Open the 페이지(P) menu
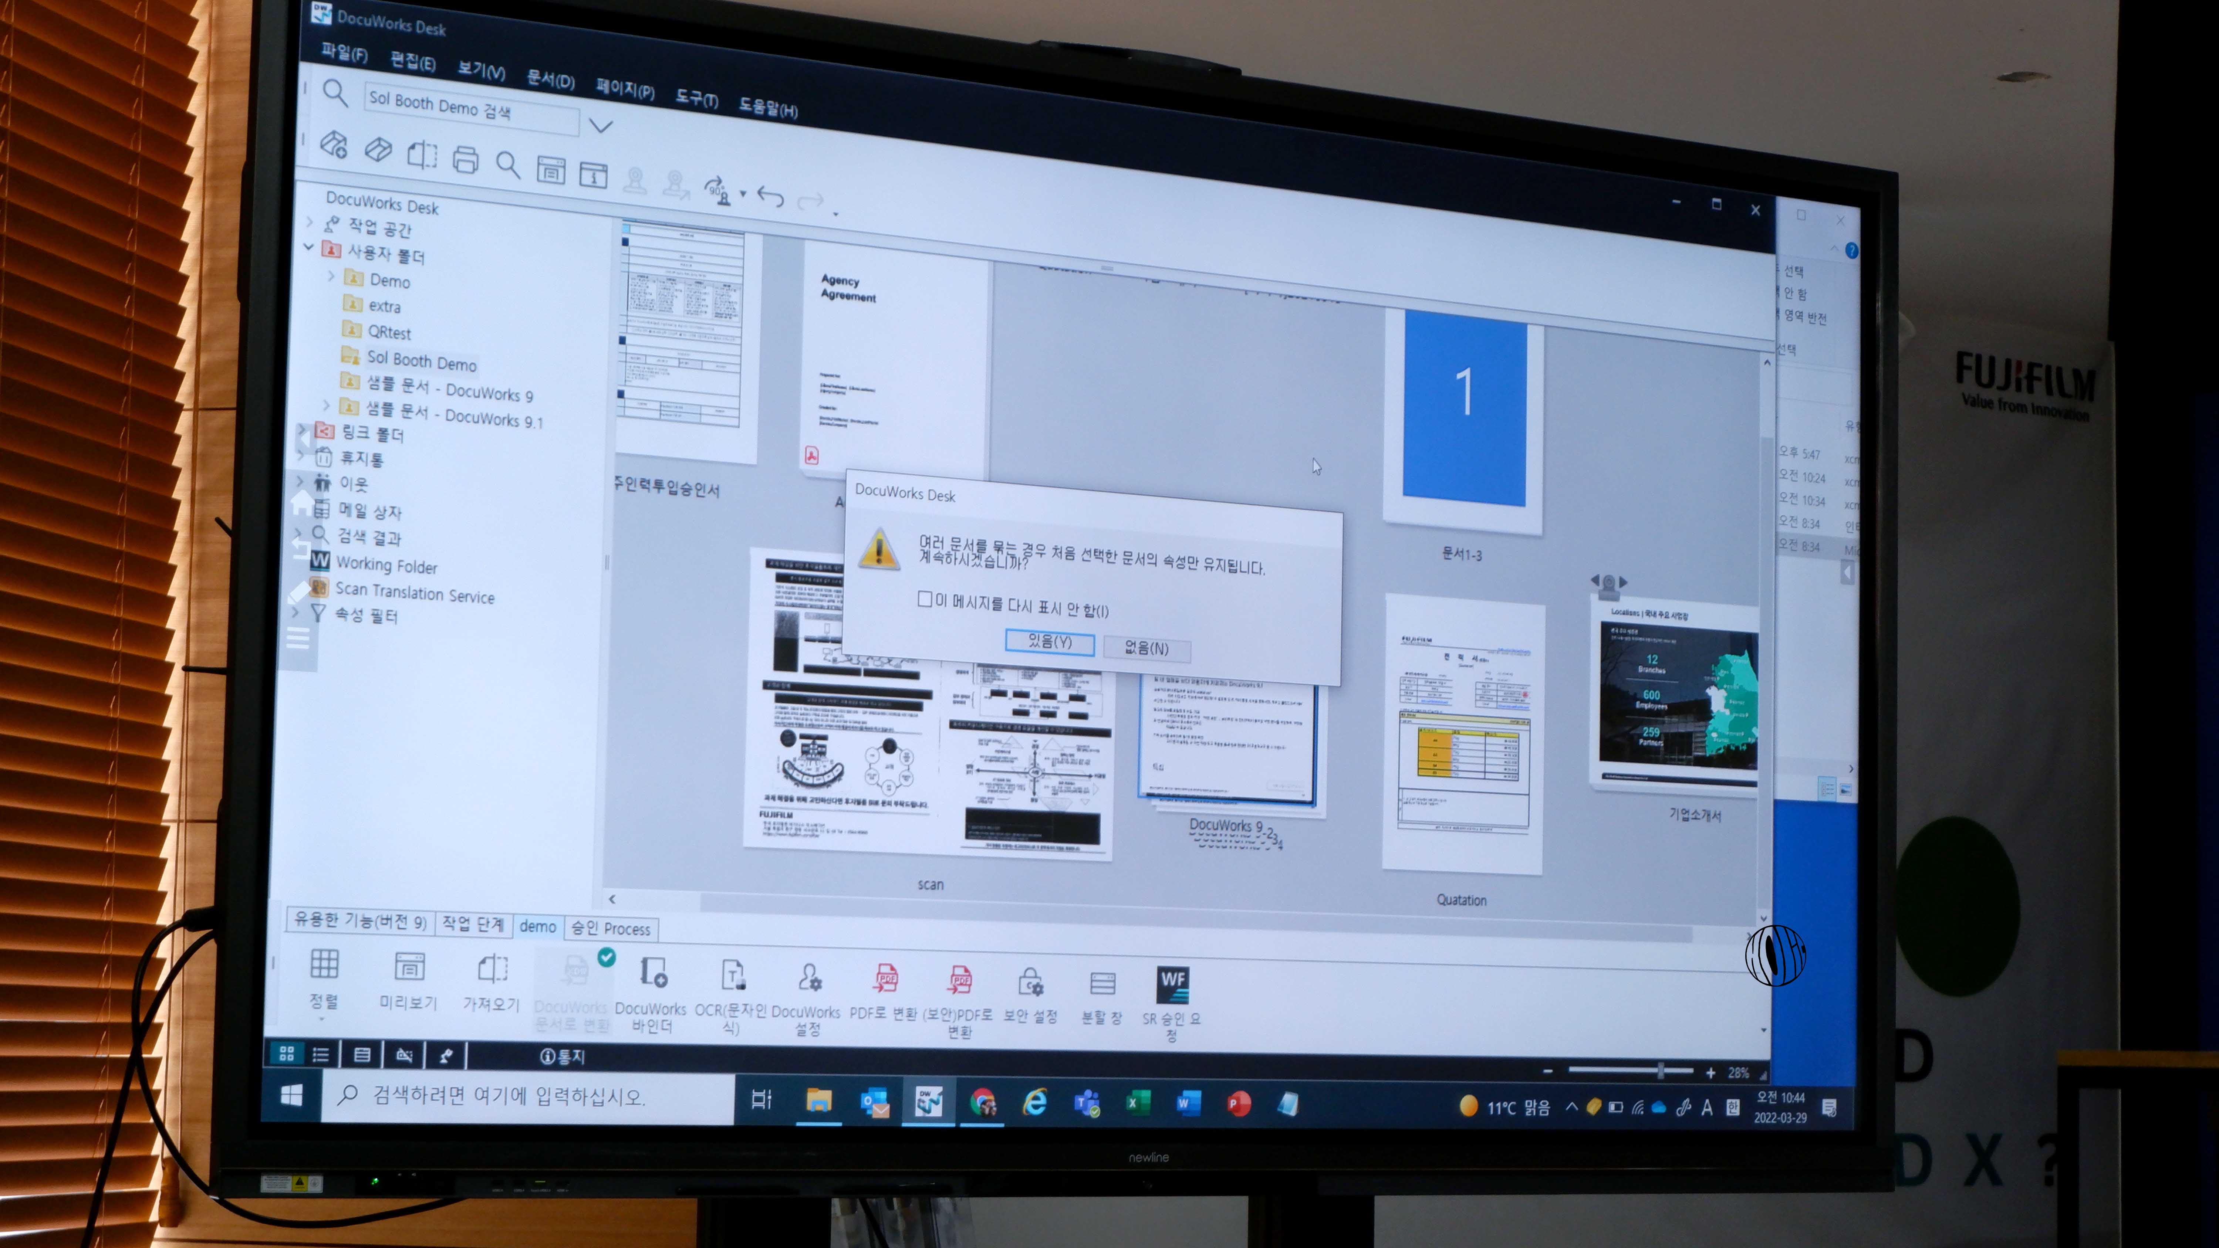The height and width of the screenshot is (1248, 2219). [625, 89]
